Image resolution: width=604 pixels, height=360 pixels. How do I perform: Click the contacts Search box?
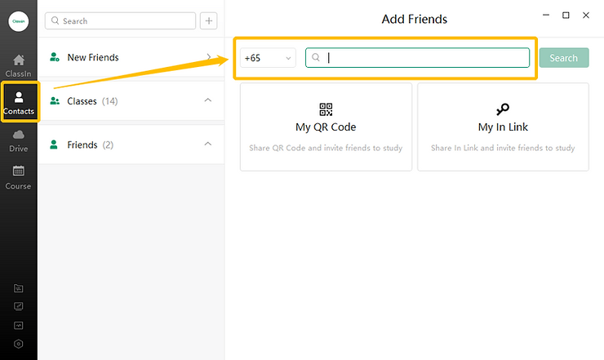[x=120, y=20]
